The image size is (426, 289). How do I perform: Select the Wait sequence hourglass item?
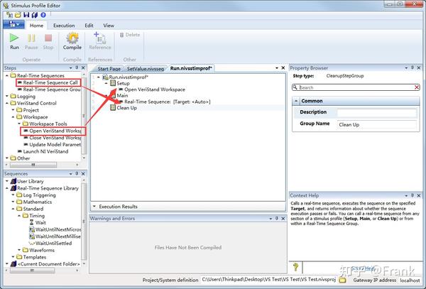click(x=38, y=223)
